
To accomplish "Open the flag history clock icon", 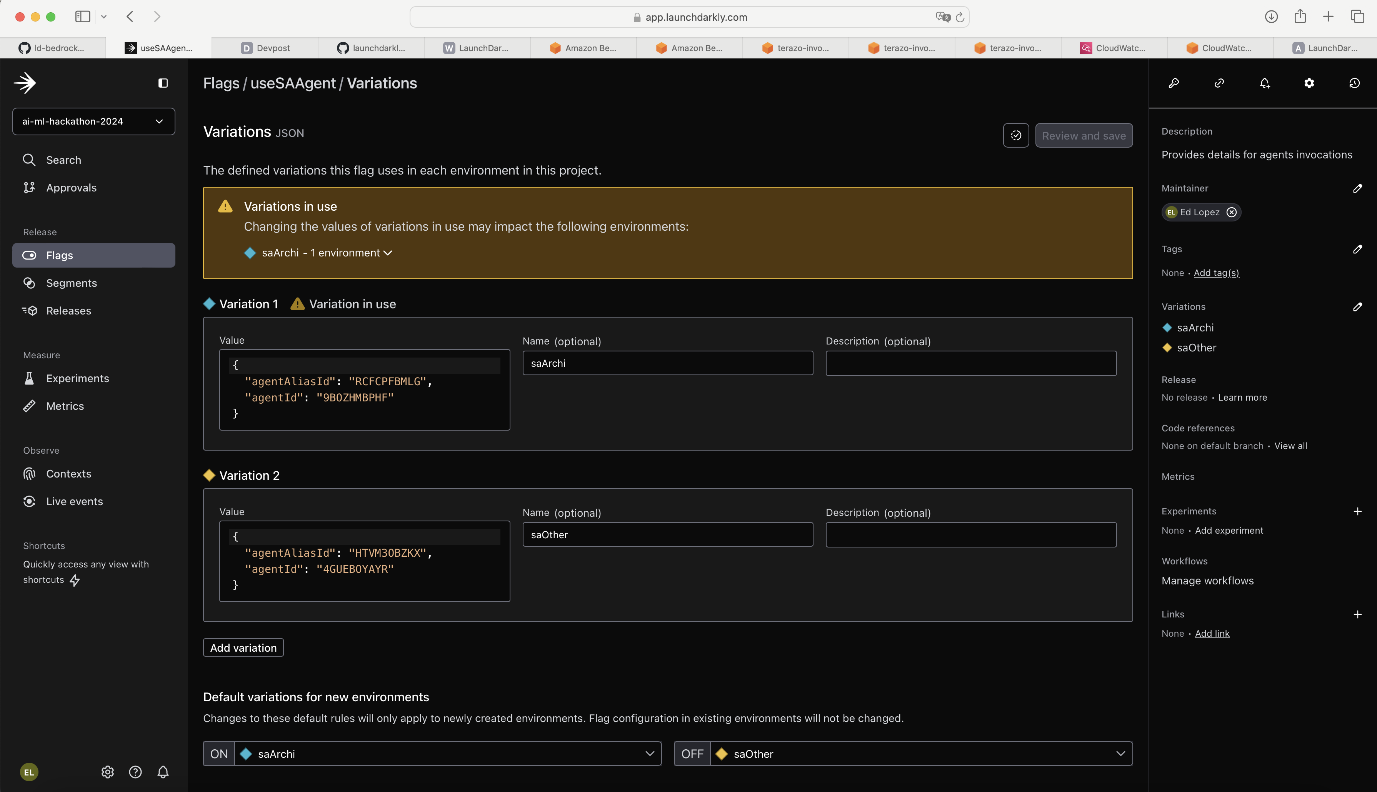I will pos(1355,83).
